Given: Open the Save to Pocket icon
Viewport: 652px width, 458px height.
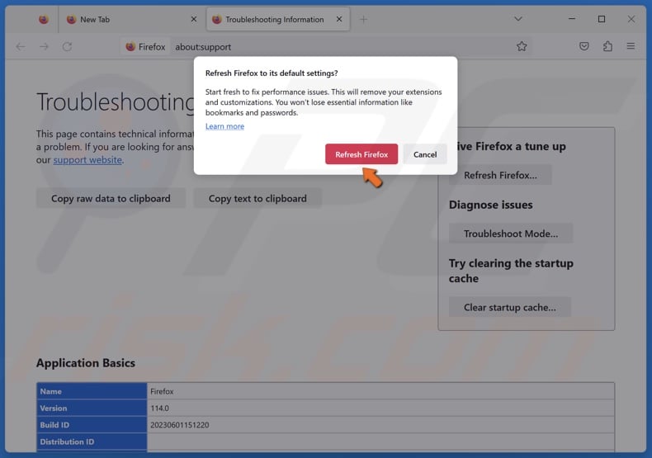Looking at the screenshot, I should click(x=584, y=46).
